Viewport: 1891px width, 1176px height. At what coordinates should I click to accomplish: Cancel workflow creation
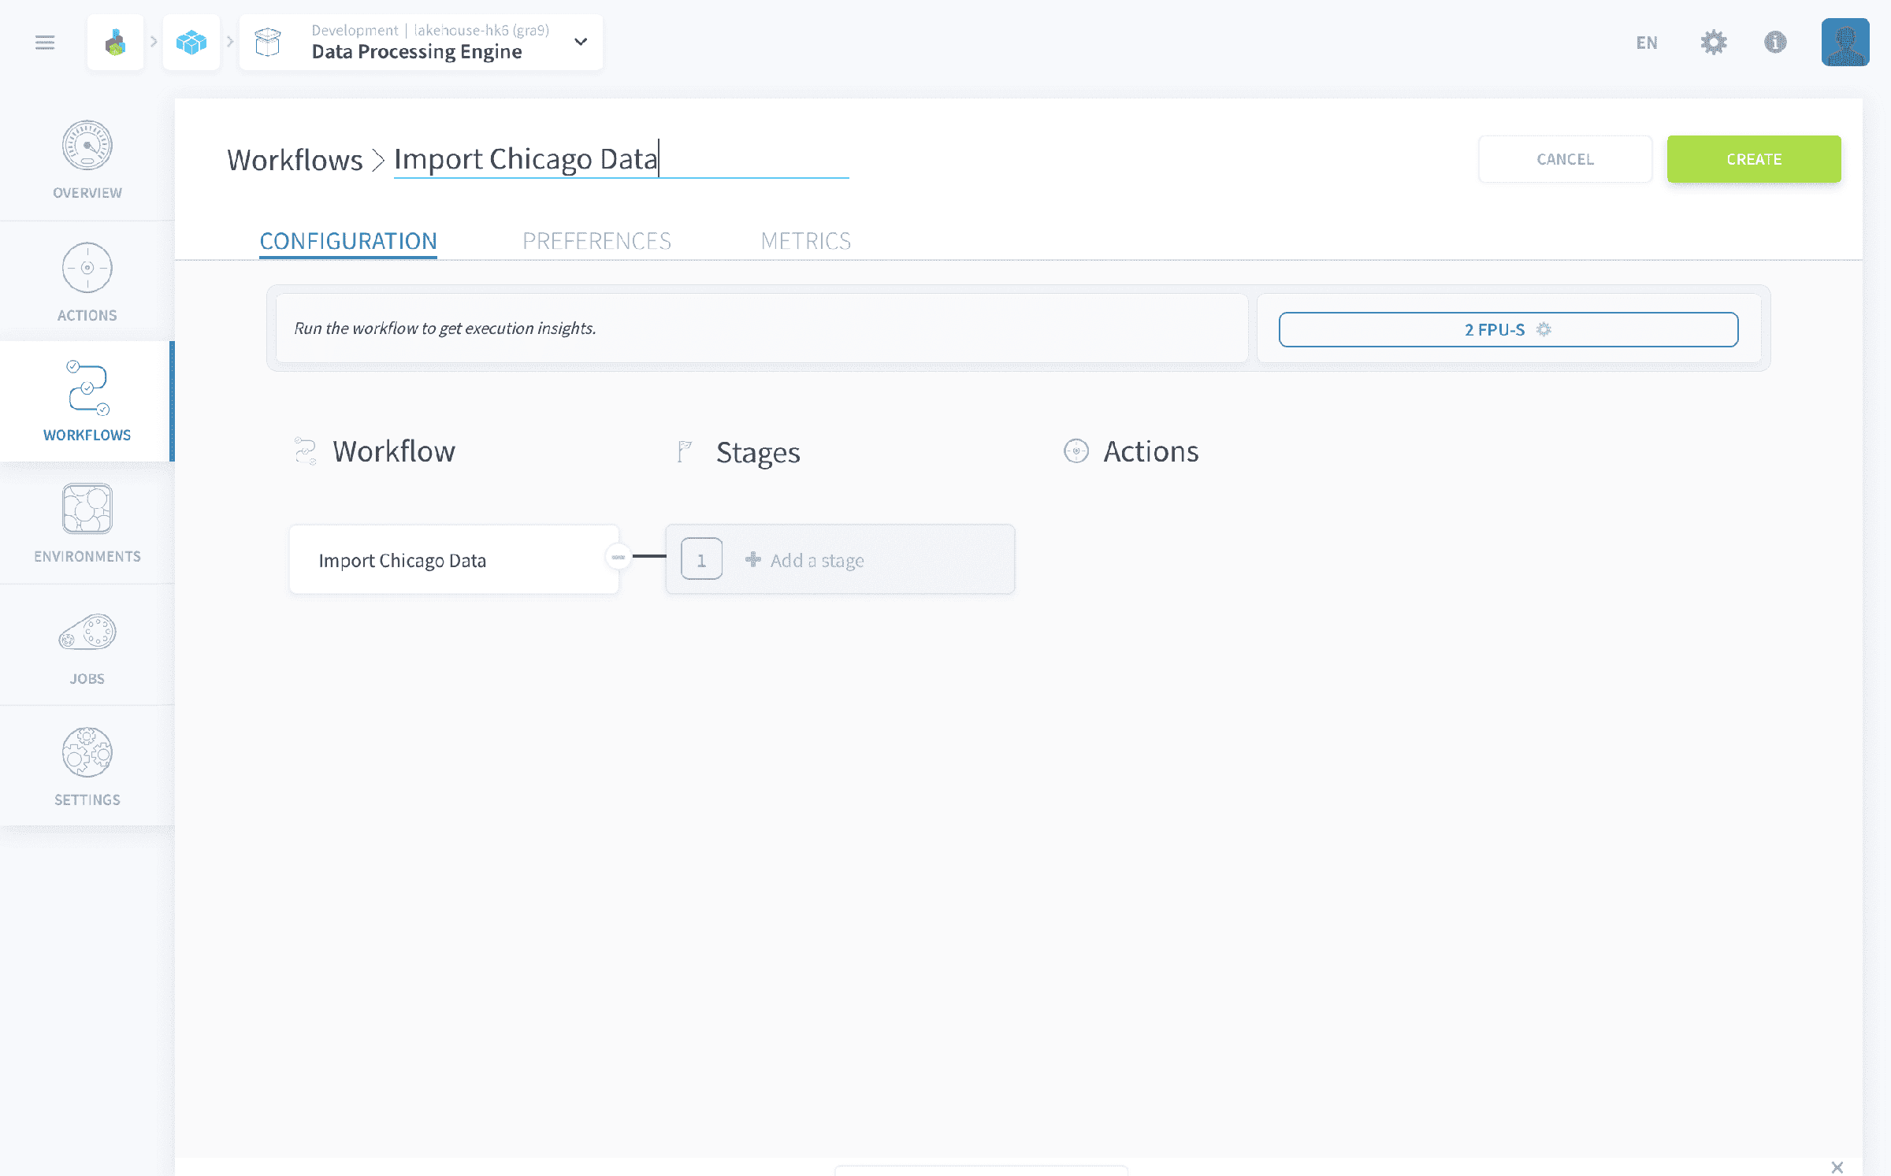point(1565,159)
